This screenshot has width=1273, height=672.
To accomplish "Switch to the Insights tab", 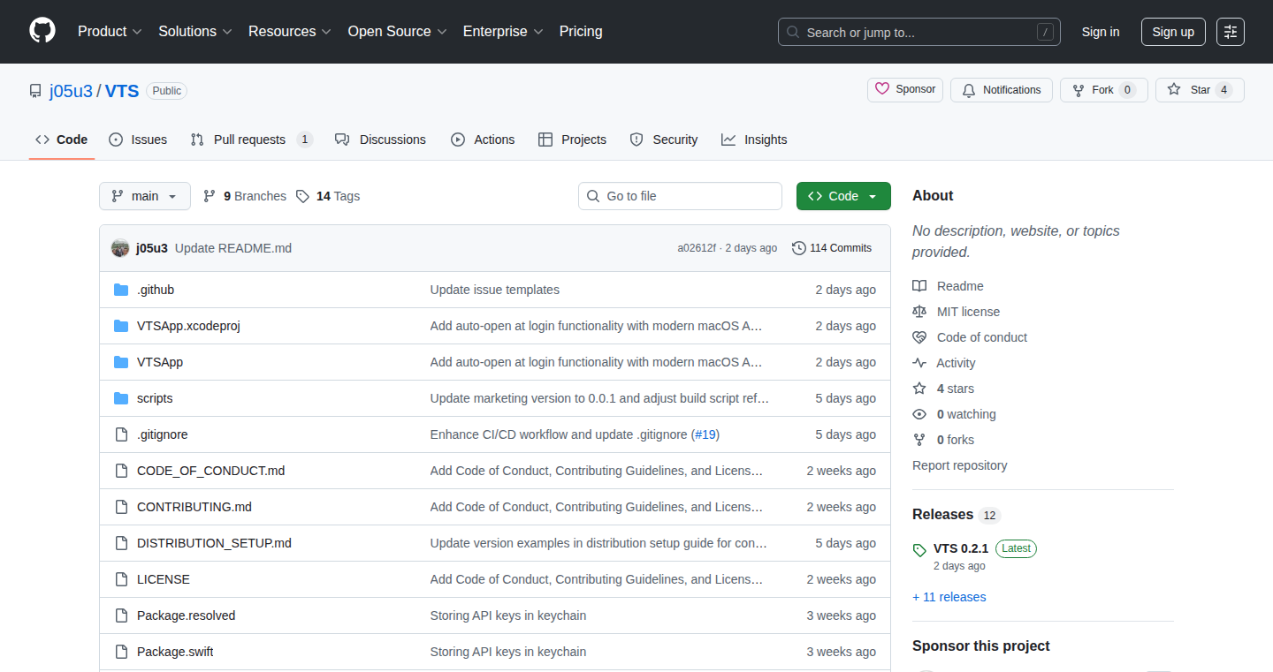I will coord(754,140).
